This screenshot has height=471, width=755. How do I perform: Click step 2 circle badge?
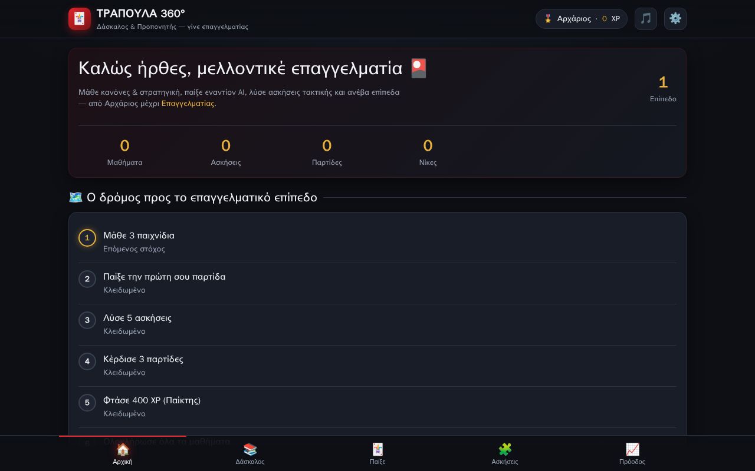87,279
